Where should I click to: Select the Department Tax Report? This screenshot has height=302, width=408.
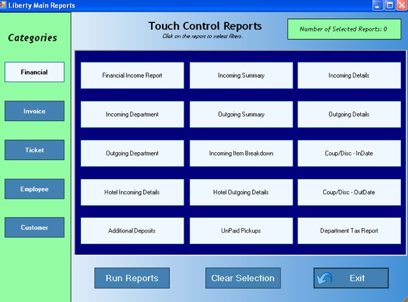click(x=349, y=231)
